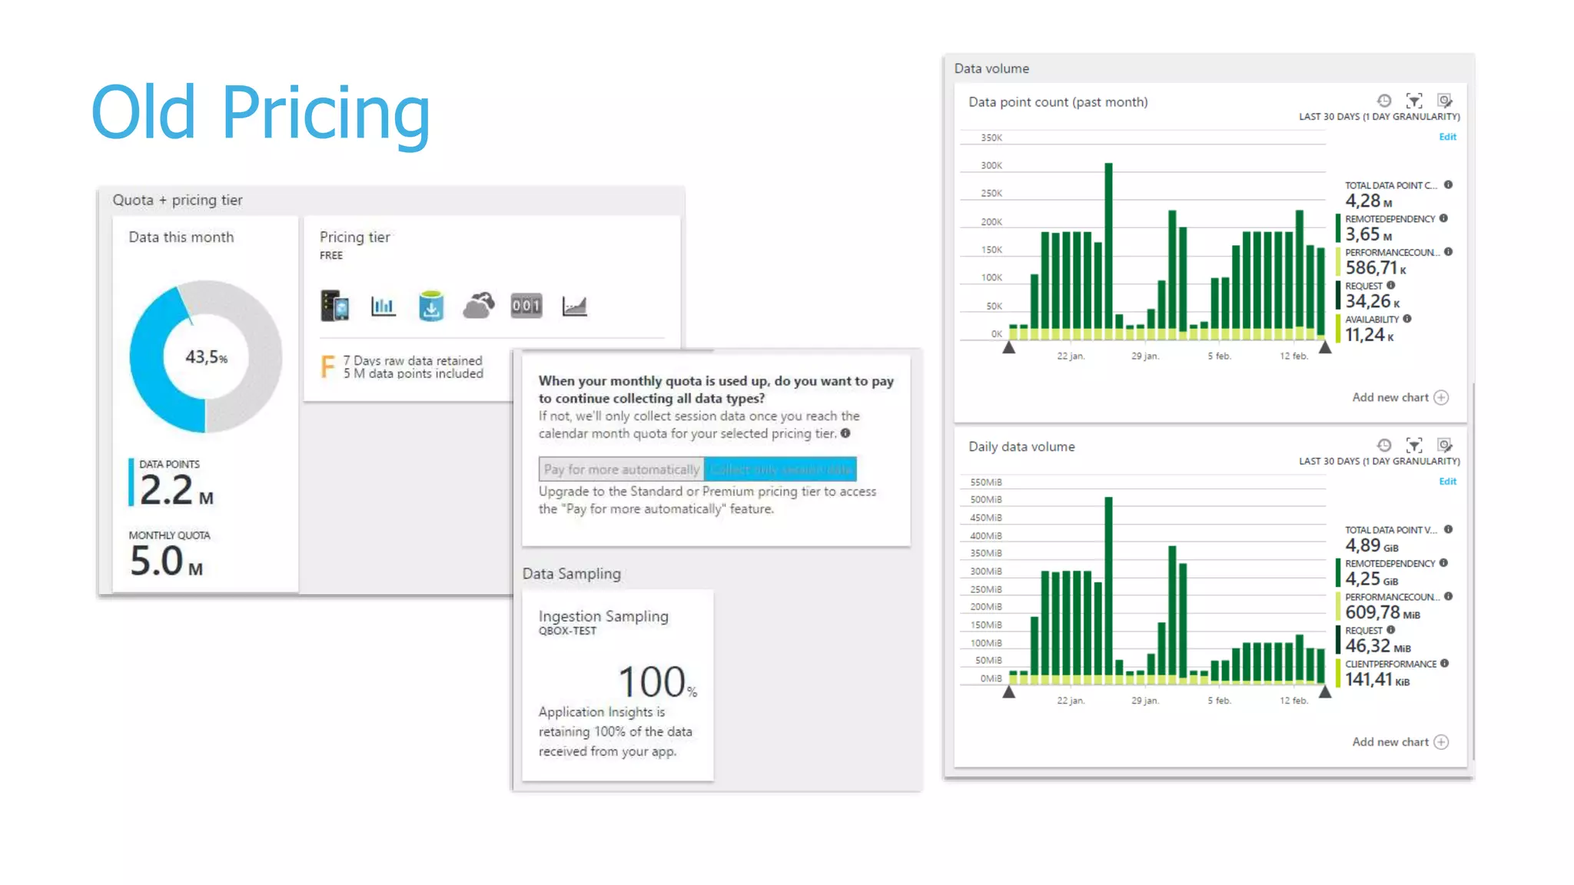Click Edit link in Daily data volume chart

1447,482
